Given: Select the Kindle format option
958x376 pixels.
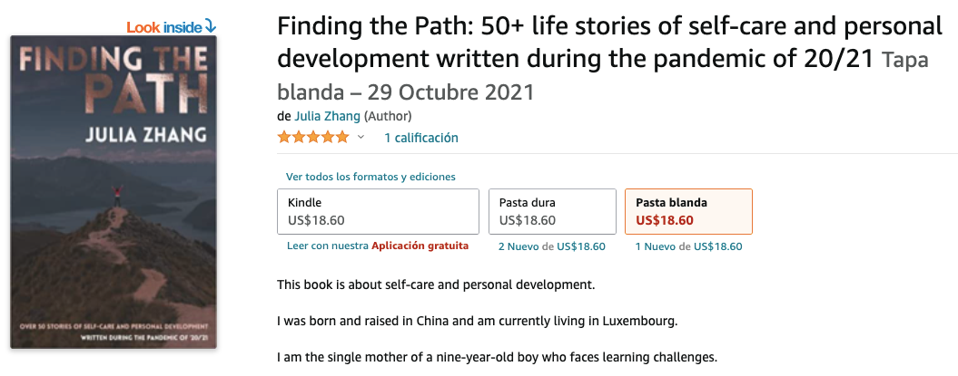Looking at the screenshot, I should [x=377, y=211].
